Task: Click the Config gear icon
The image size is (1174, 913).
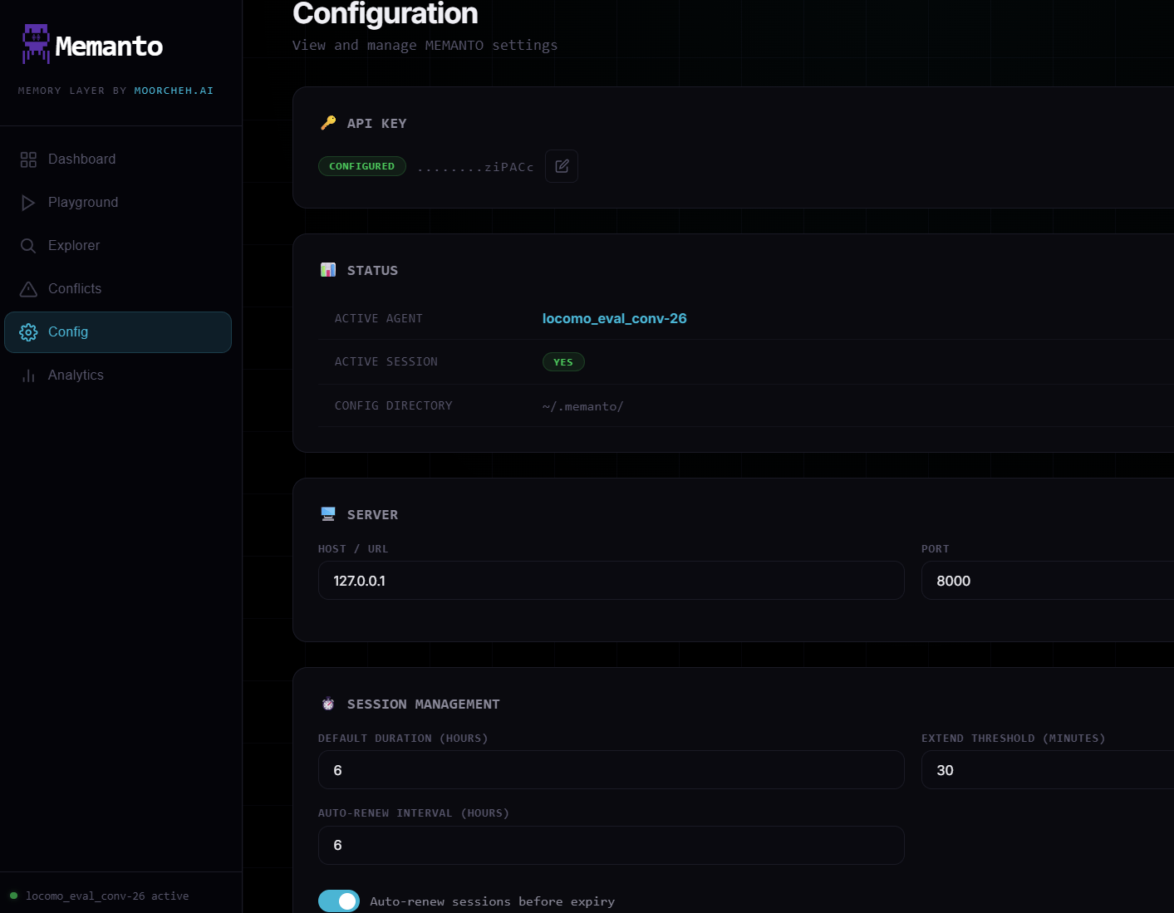Action: click(28, 332)
